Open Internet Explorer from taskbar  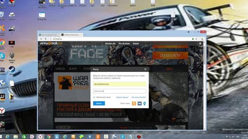coord(7,137)
